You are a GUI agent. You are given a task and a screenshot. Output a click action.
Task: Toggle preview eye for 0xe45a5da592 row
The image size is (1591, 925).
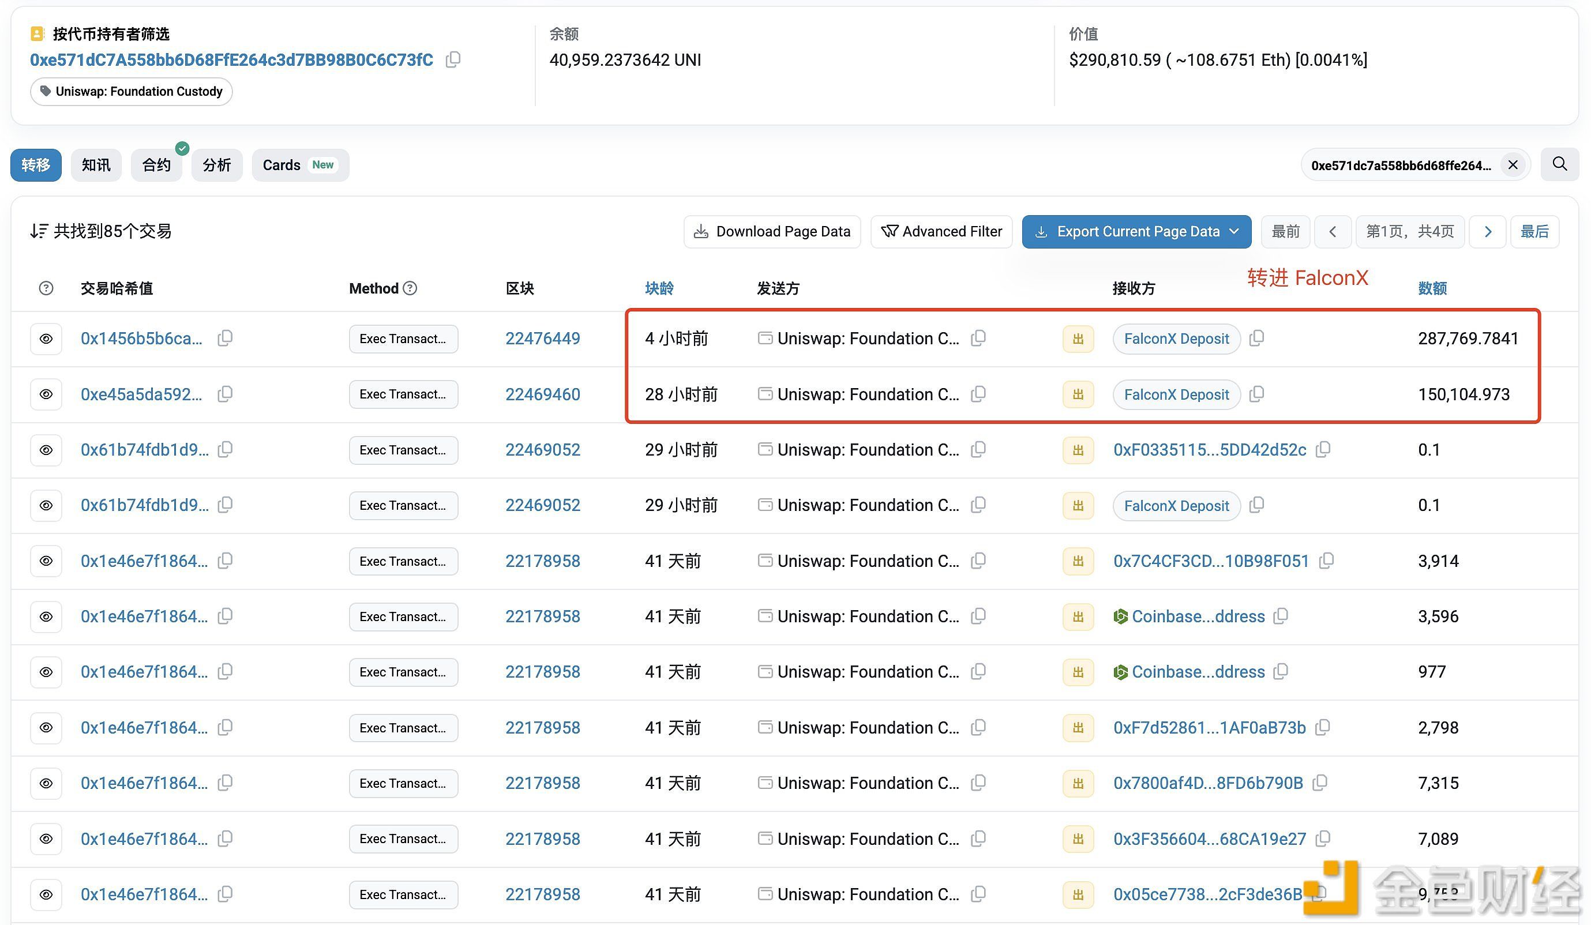46,394
